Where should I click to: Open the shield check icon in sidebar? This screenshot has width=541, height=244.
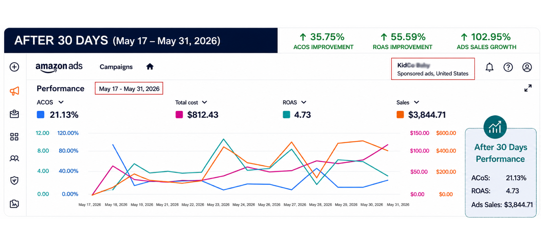pos(14,181)
